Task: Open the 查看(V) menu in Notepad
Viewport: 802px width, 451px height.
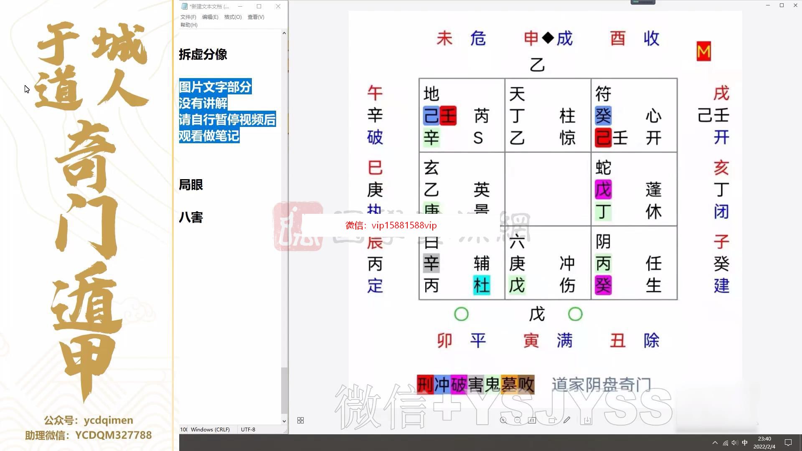Action: 256,17
